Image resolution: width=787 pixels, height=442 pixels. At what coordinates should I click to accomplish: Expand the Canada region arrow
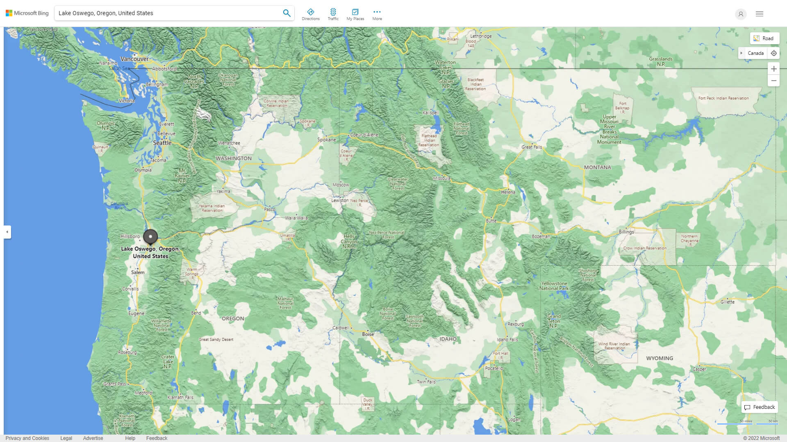pyautogui.click(x=742, y=53)
